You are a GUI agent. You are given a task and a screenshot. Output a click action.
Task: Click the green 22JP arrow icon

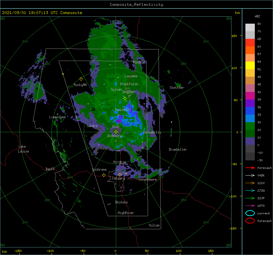pyautogui.click(x=250, y=198)
